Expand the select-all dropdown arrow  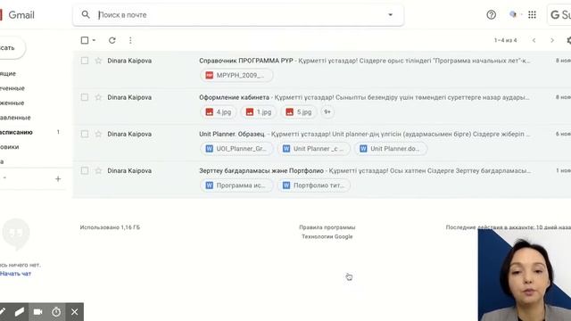pyautogui.click(x=94, y=40)
